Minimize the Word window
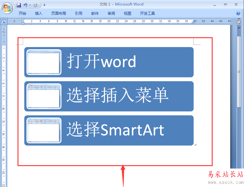Screen dimensions: 244x187 [x=214, y=5]
